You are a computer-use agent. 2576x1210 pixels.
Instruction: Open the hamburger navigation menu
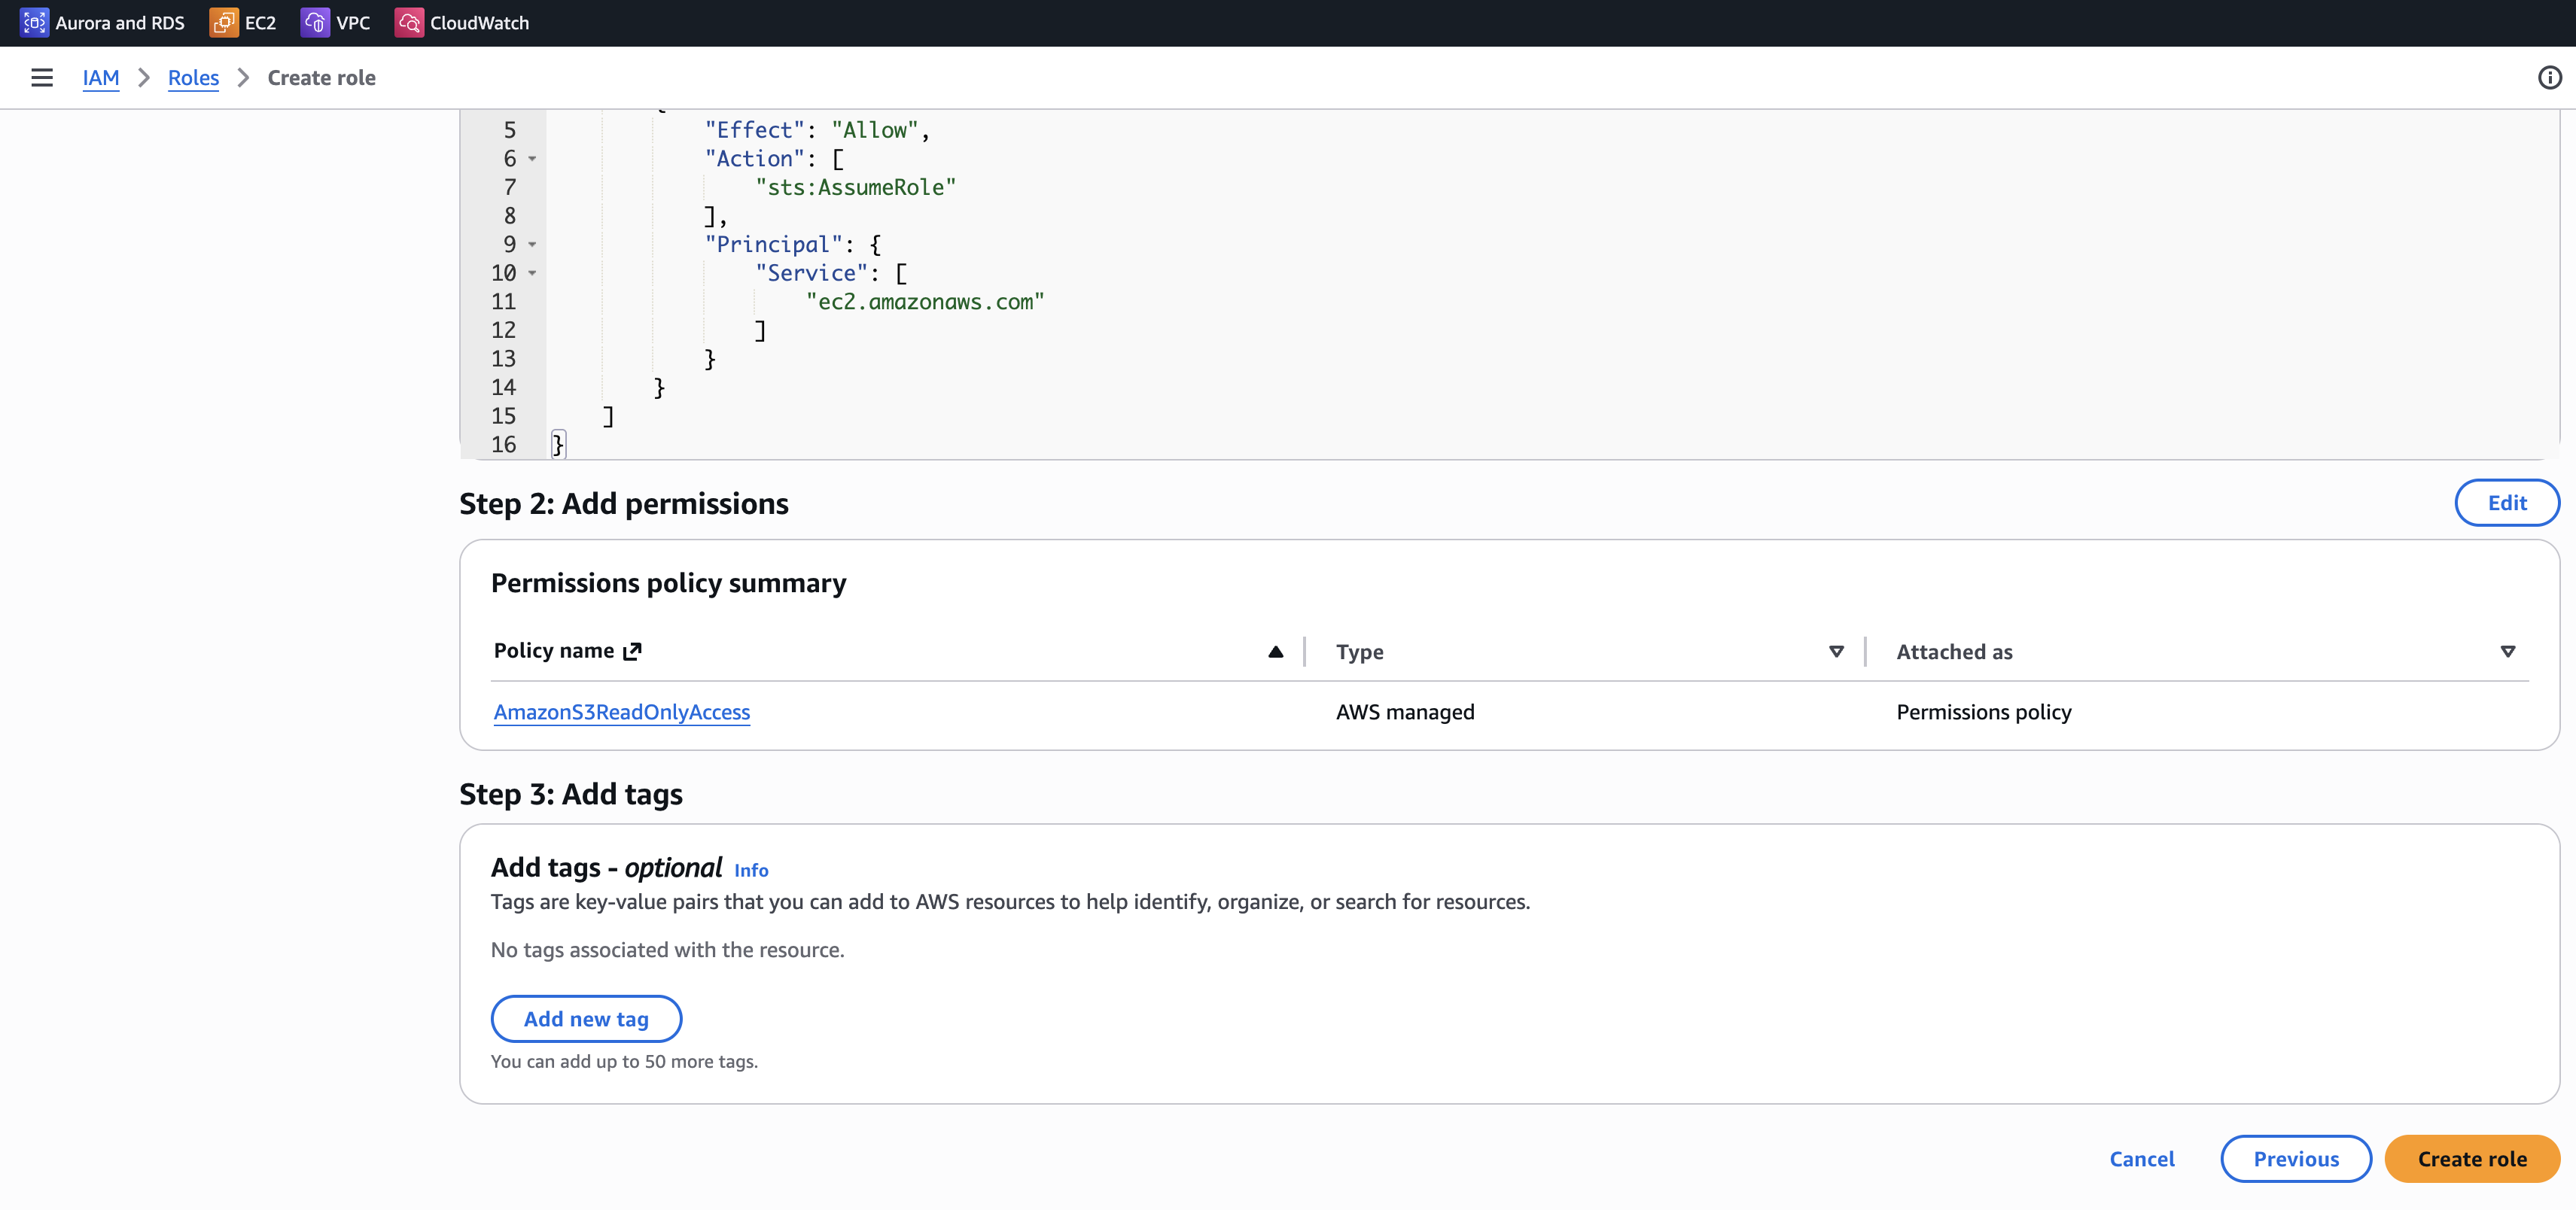(x=42, y=77)
